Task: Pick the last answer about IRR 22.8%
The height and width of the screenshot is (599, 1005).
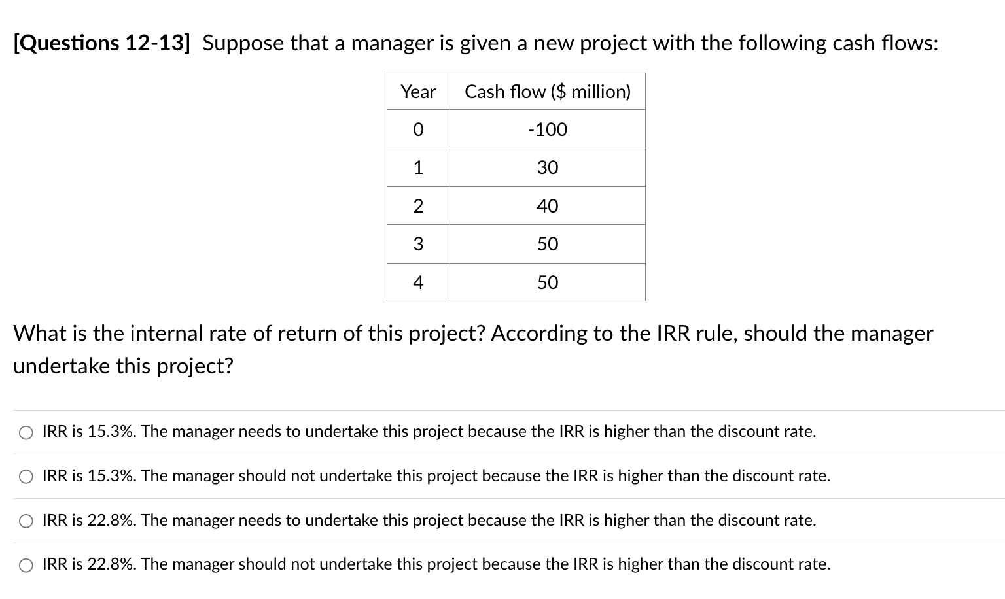Action: pos(26,565)
